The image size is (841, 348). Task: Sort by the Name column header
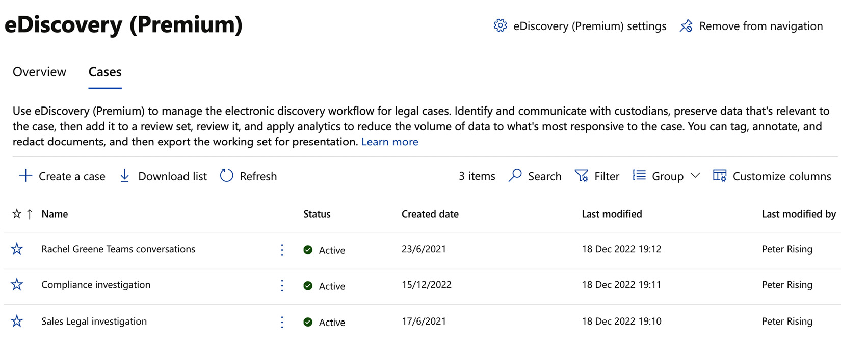pyautogui.click(x=55, y=214)
